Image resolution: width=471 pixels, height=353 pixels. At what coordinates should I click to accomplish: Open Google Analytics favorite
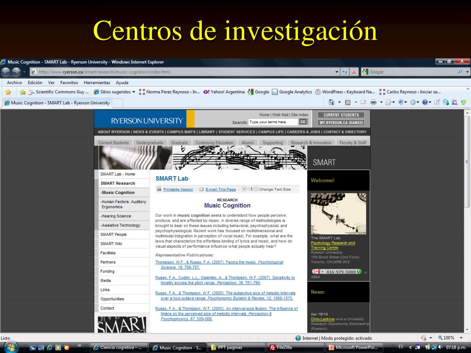[292, 92]
